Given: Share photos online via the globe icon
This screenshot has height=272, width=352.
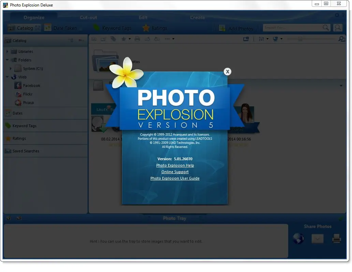Looking at the screenshot, I should (298, 238).
